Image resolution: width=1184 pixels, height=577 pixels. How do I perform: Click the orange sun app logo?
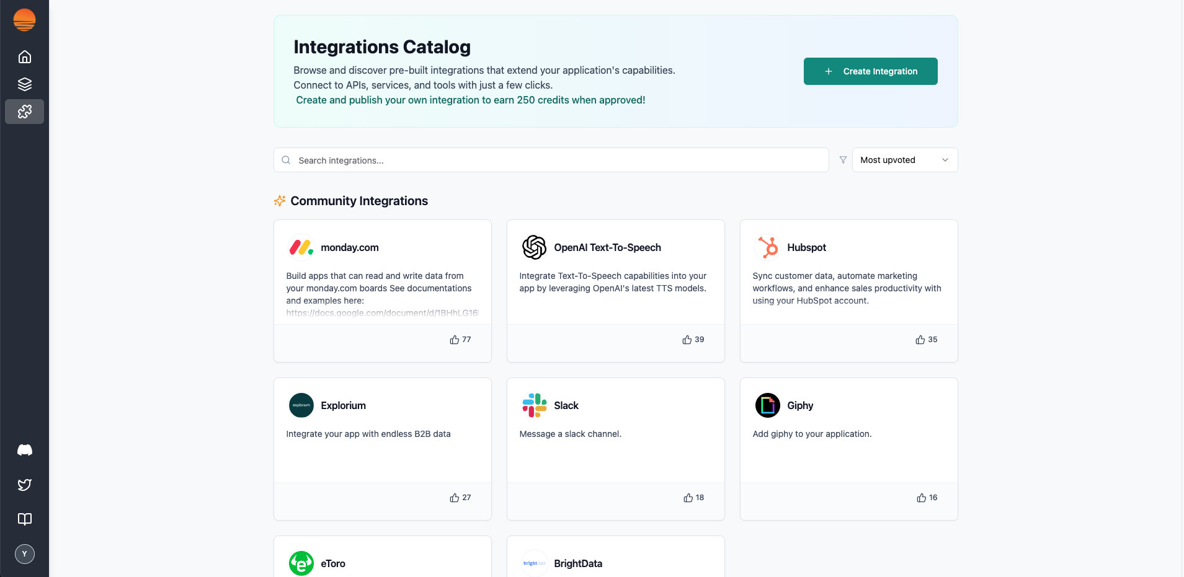pyautogui.click(x=25, y=20)
